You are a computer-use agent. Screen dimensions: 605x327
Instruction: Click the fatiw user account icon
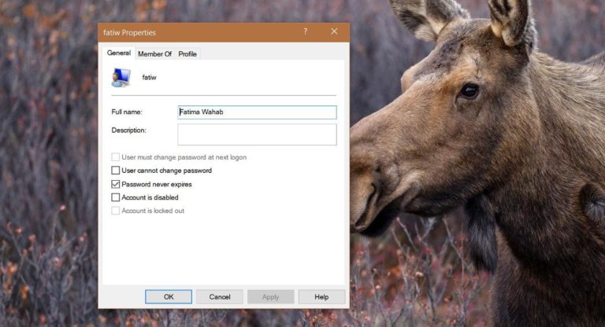pos(121,77)
